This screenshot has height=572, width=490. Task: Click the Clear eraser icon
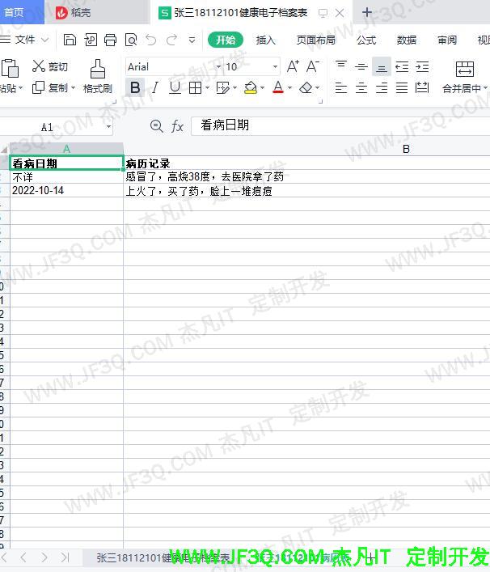click(x=306, y=88)
